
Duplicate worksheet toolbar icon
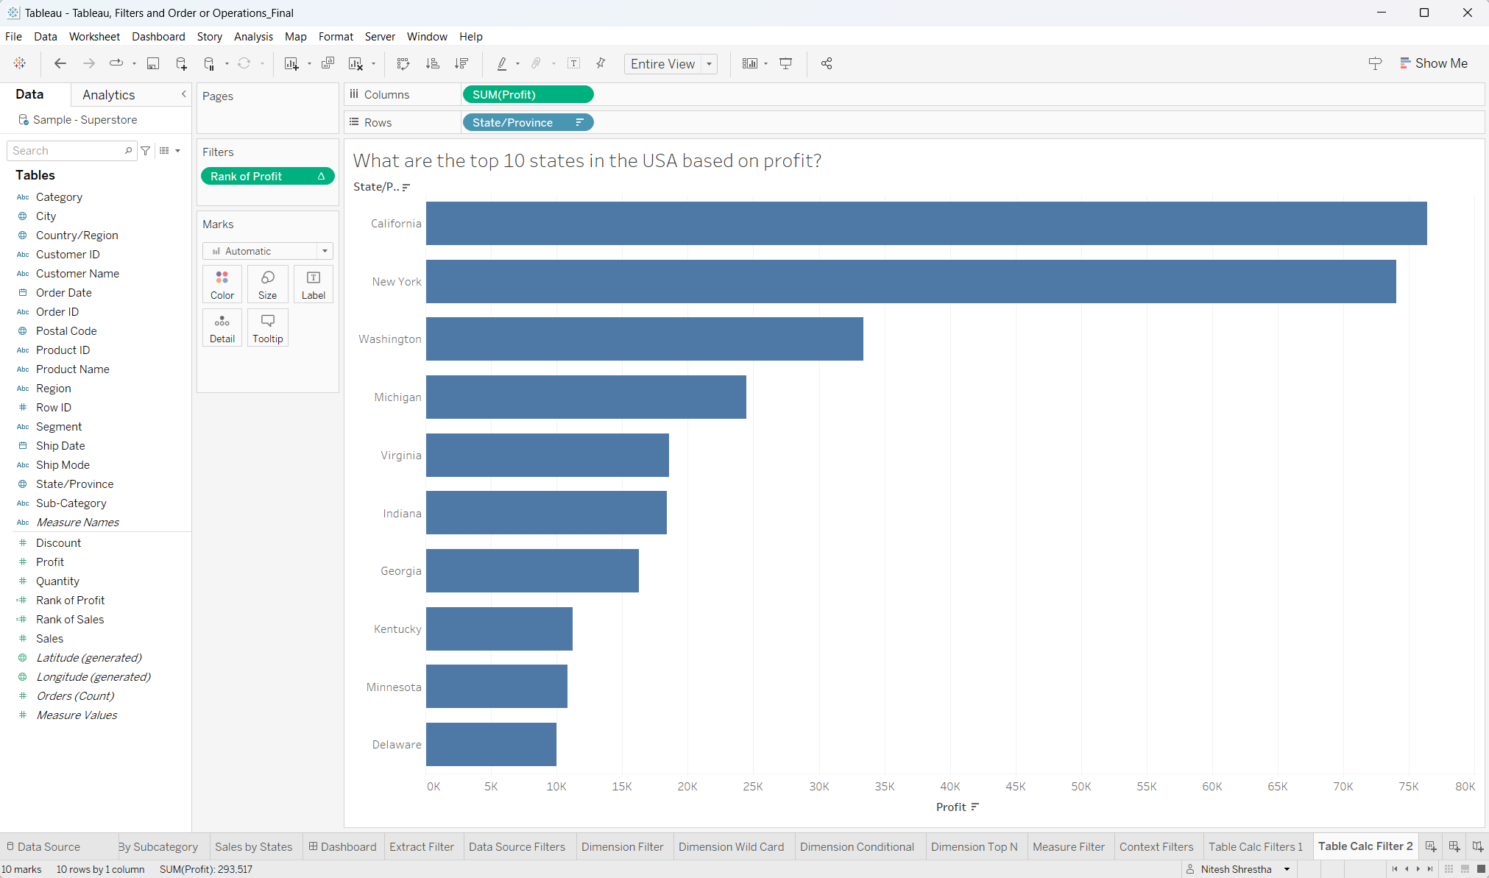[x=328, y=64]
